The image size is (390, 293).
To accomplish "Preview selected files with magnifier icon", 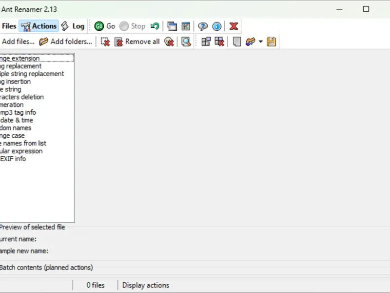I will point(186,42).
